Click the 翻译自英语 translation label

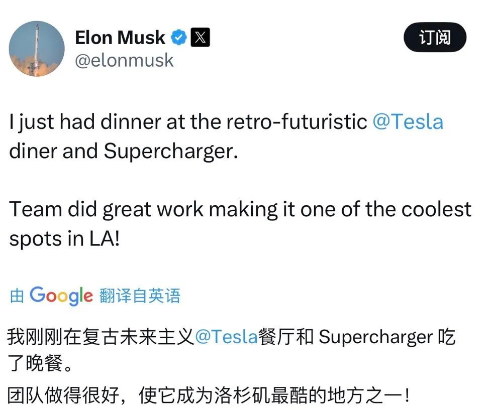pos(140,296)
